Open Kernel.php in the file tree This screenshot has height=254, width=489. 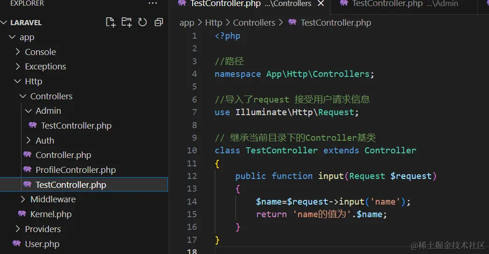tap(51, 214)
